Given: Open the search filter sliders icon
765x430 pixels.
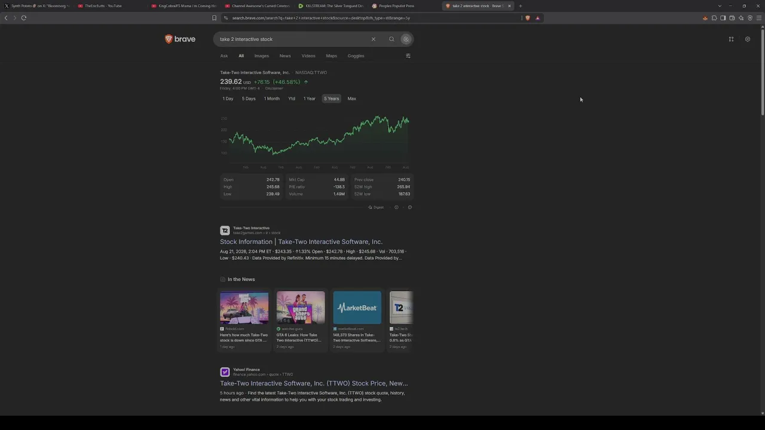Looking at the screenshot, I should tap(408, 56).
